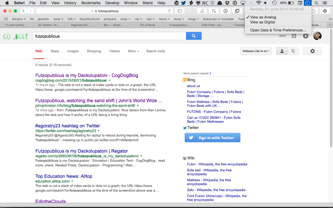Click the Safari address bar
333x208 pixels.
(x=105, y=11)
